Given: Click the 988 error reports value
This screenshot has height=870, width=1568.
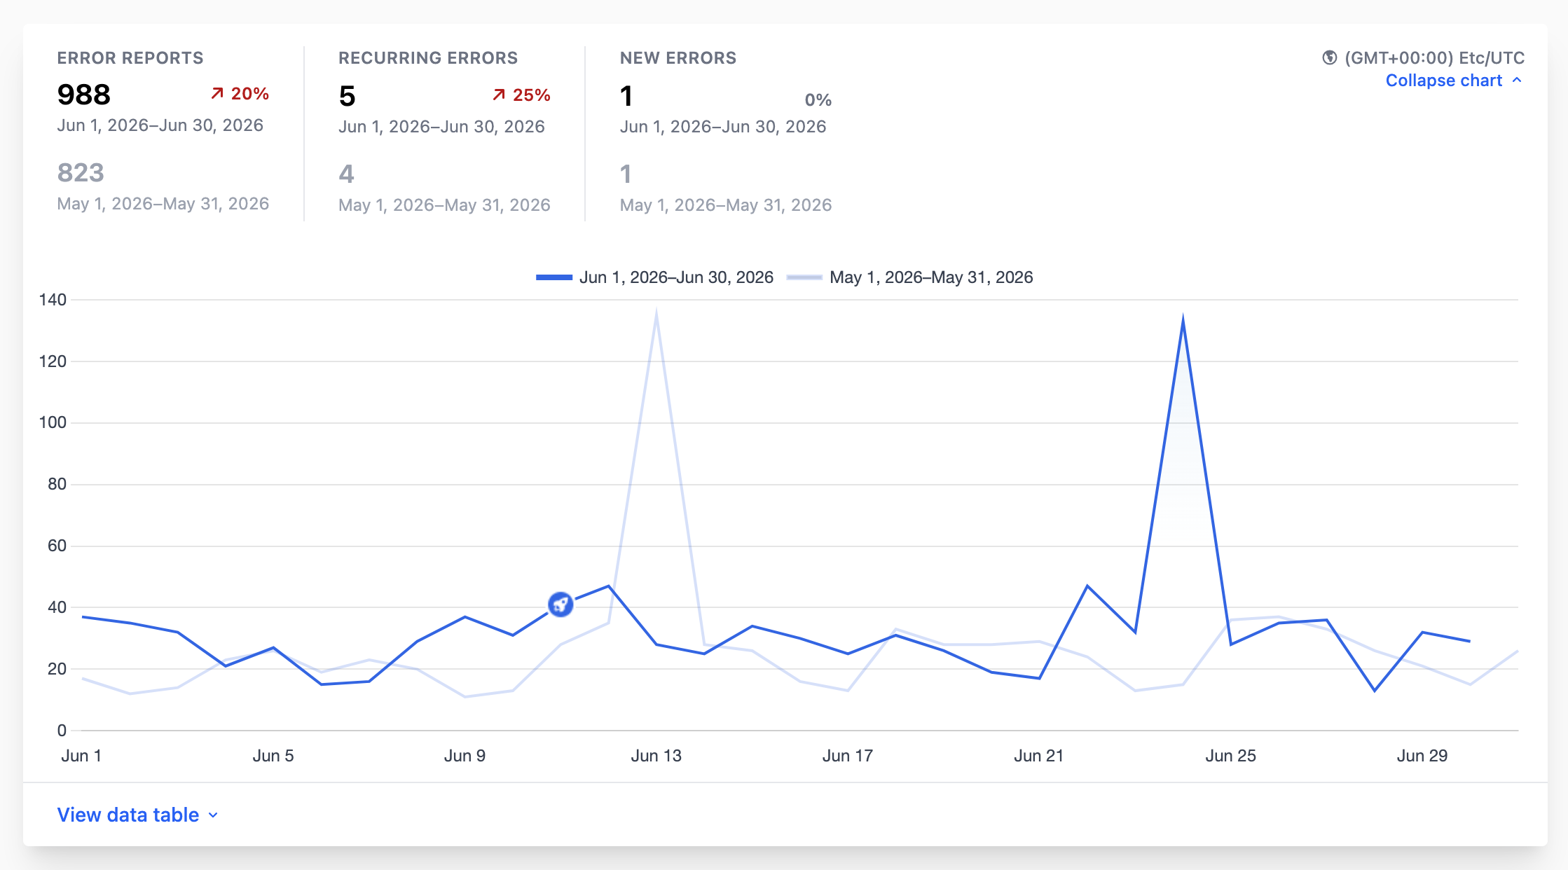Looking at the screenshot, I should 84,95.
